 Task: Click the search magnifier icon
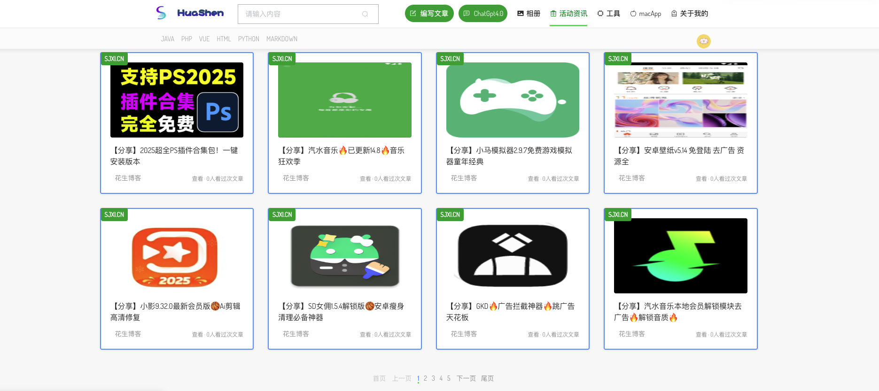pyautogui.click(x=365, y=14)
